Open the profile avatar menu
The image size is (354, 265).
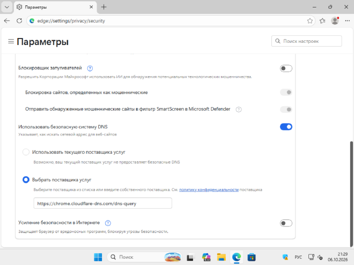tap(335, 21)
